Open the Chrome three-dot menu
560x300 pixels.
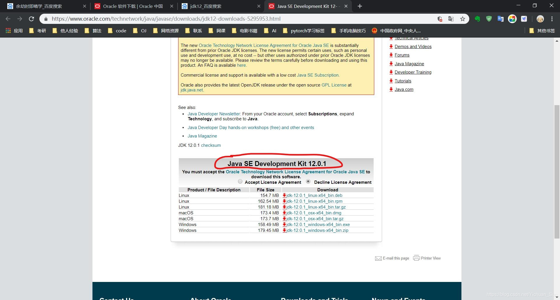click(x=552, y=19)
